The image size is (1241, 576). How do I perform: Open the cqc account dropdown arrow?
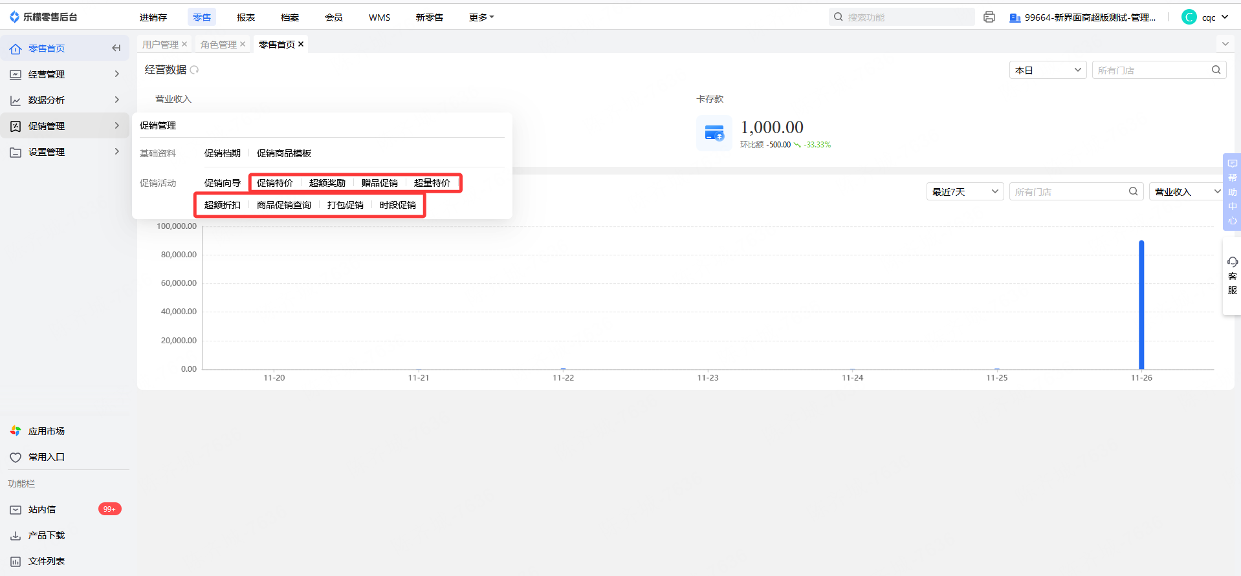click(x=1225, y=17)
